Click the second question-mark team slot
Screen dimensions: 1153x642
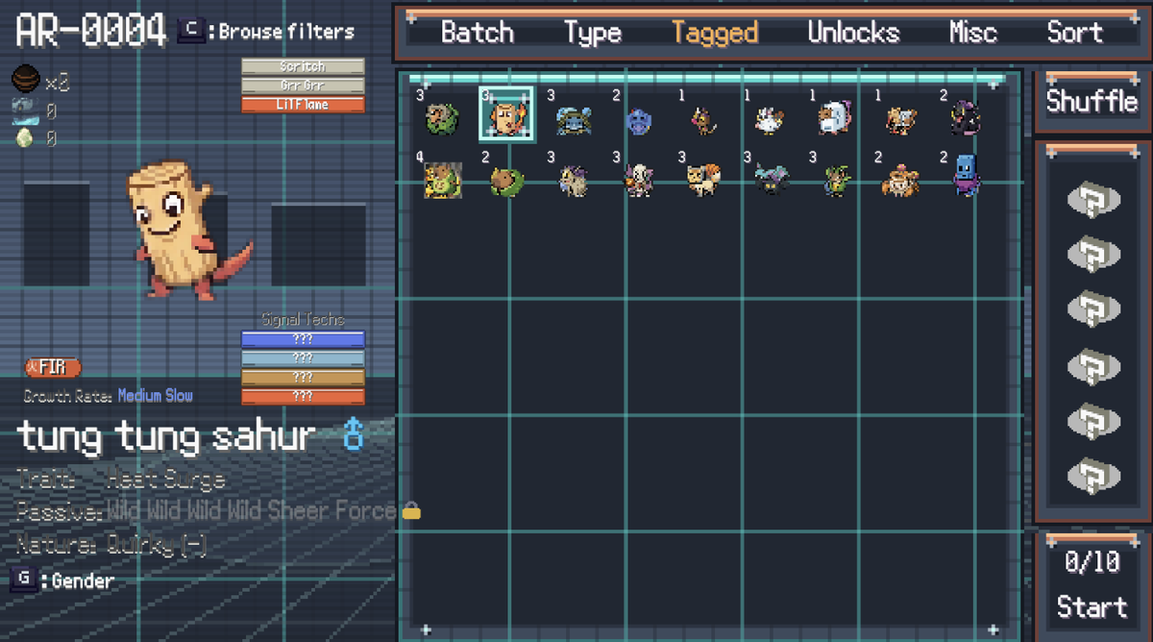click(1093, 255)
